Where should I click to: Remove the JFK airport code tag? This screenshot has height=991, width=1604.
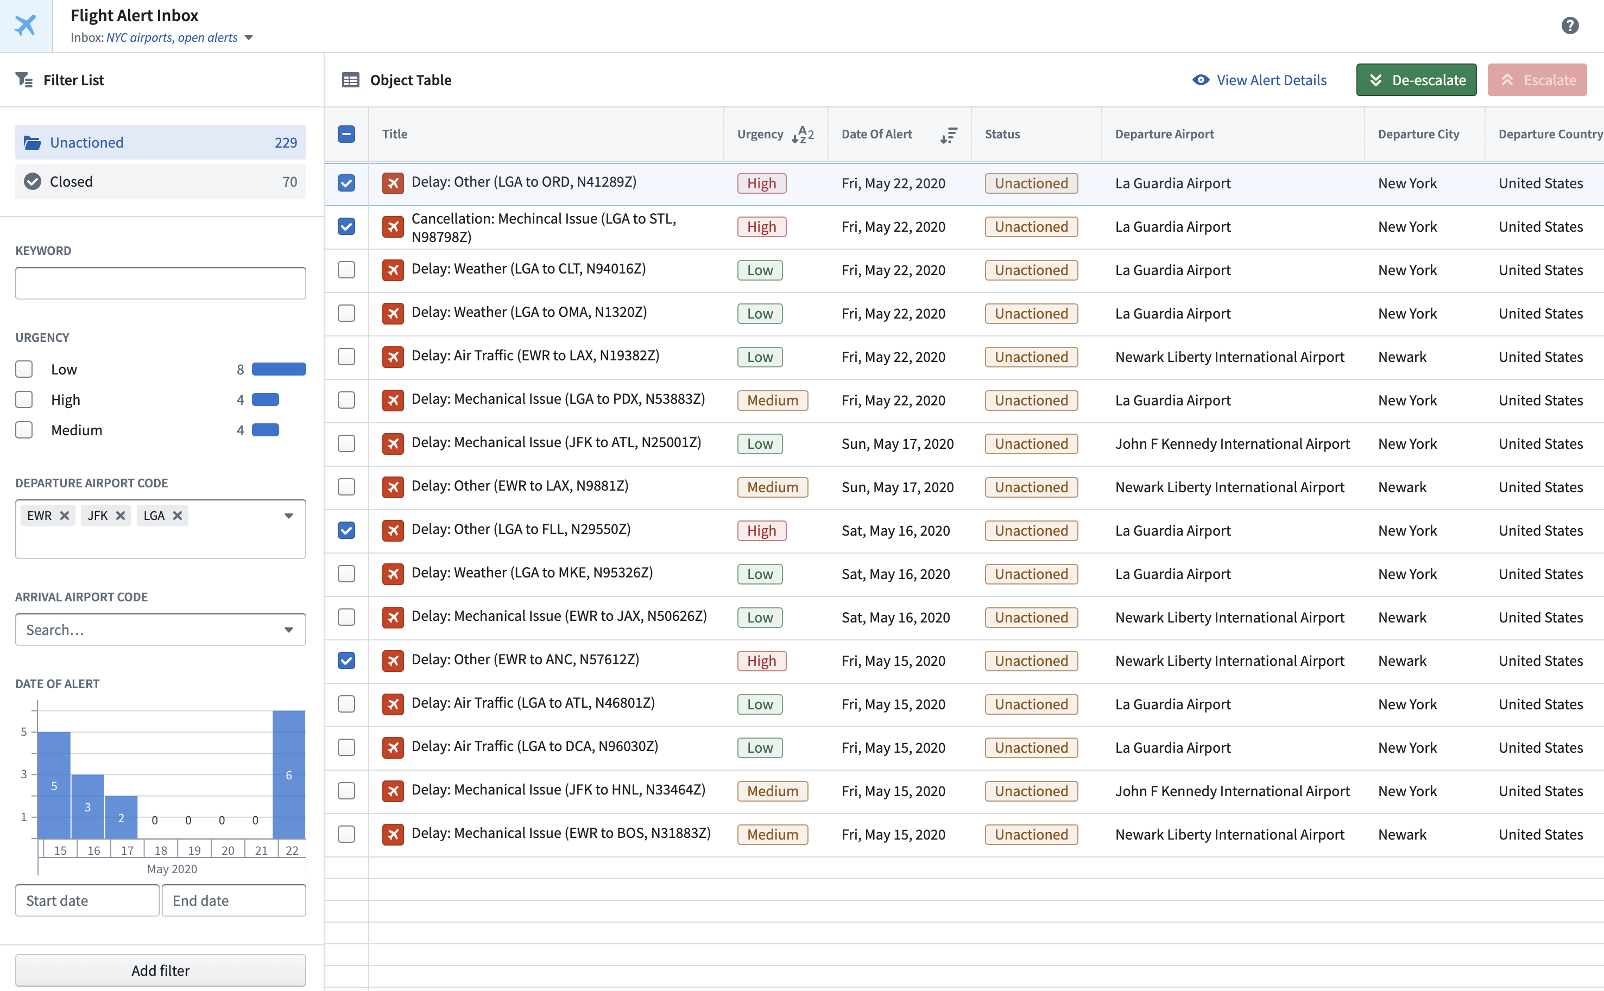point(120,516)
